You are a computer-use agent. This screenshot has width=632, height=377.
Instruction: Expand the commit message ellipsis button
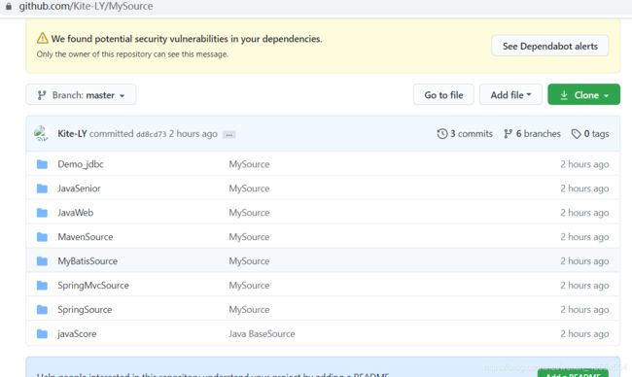pyautogui.click(x=229, y=135)
